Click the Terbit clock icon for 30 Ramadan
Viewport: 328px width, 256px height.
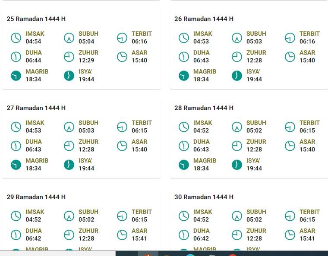click(290, 216)
